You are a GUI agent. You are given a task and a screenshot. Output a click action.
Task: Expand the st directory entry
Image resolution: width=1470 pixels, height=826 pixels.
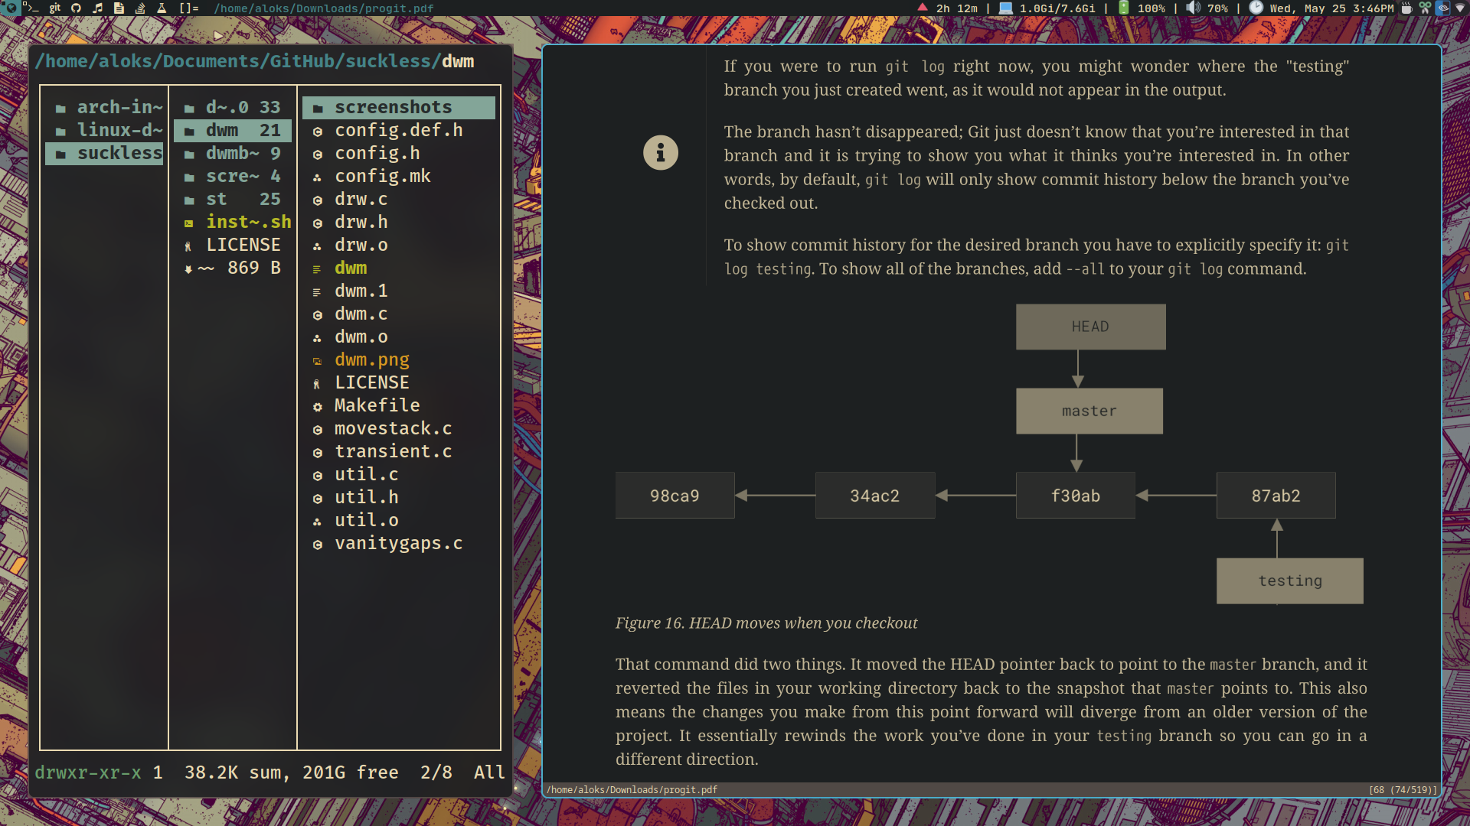[x=217, y=199]
